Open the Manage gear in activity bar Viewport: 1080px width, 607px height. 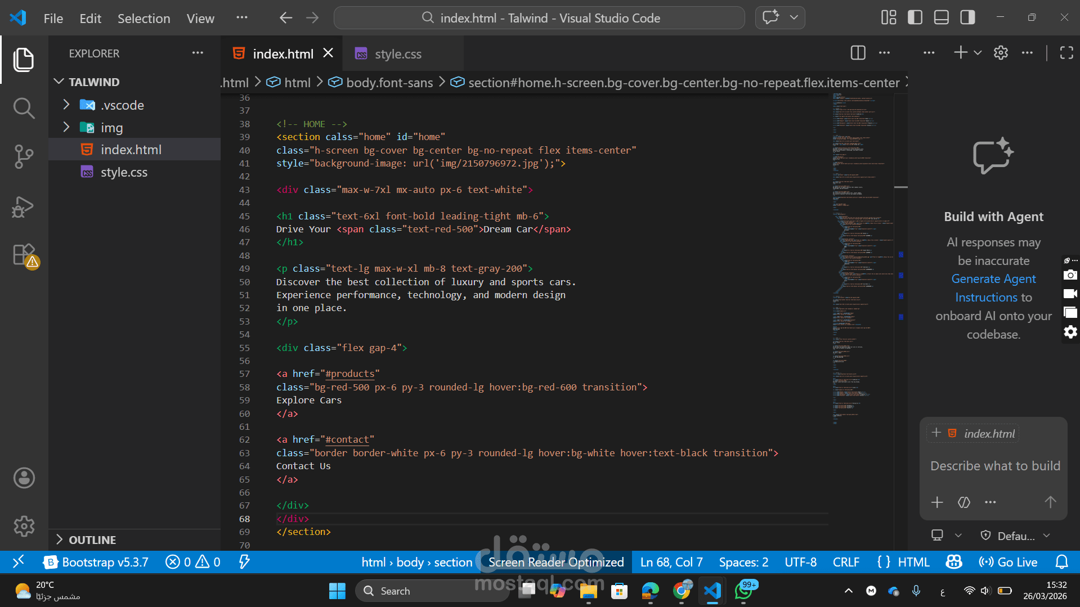click(24, 527)
